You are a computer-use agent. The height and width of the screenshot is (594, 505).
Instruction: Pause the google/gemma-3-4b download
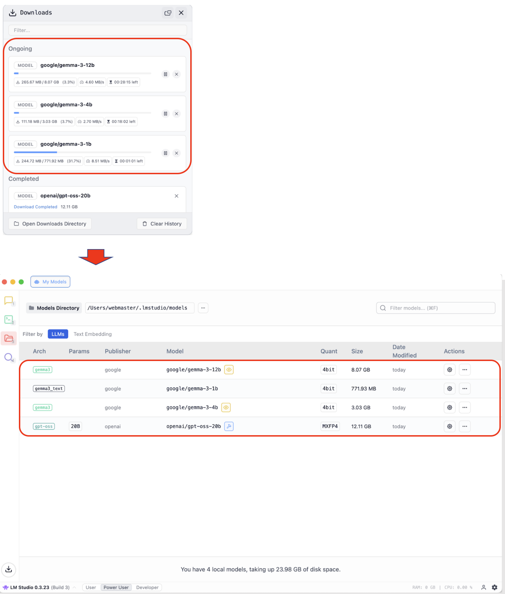coord(165,114)
